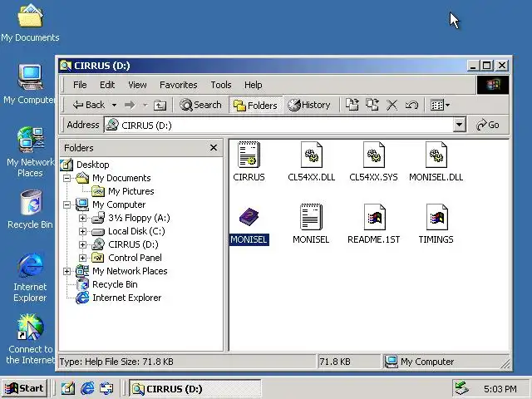Open the File menu
The image size is (532, 399).
80,85
